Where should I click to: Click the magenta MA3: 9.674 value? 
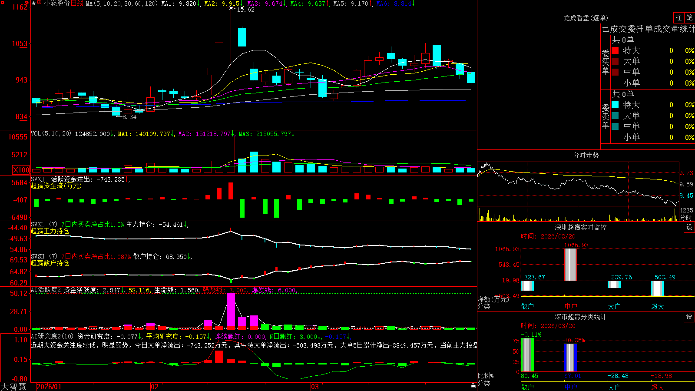point(266,3)
